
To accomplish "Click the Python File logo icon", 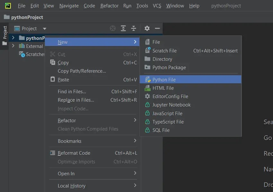I will tap(148, 79).
